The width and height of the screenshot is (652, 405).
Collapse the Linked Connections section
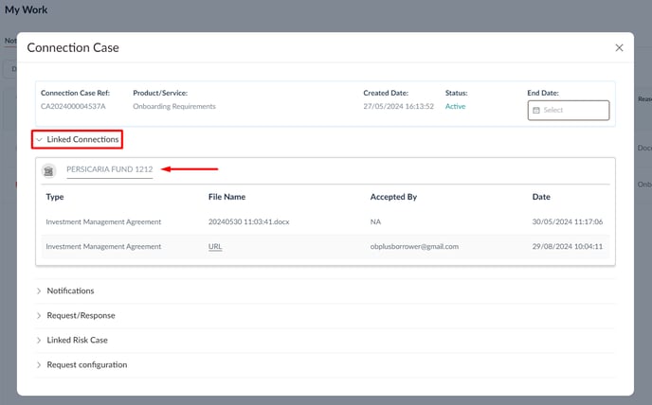[x=78, y=139]
